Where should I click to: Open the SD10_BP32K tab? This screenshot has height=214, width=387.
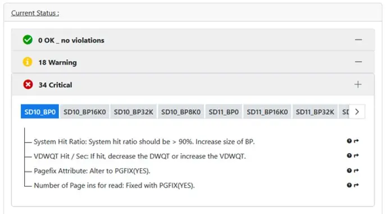(133, 112)
